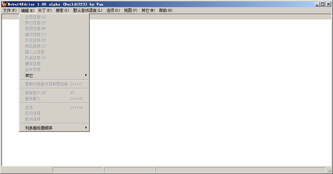Select 改名信息(S) menu entry
This screenshot has height=174, width=333.
click(54, 58)
